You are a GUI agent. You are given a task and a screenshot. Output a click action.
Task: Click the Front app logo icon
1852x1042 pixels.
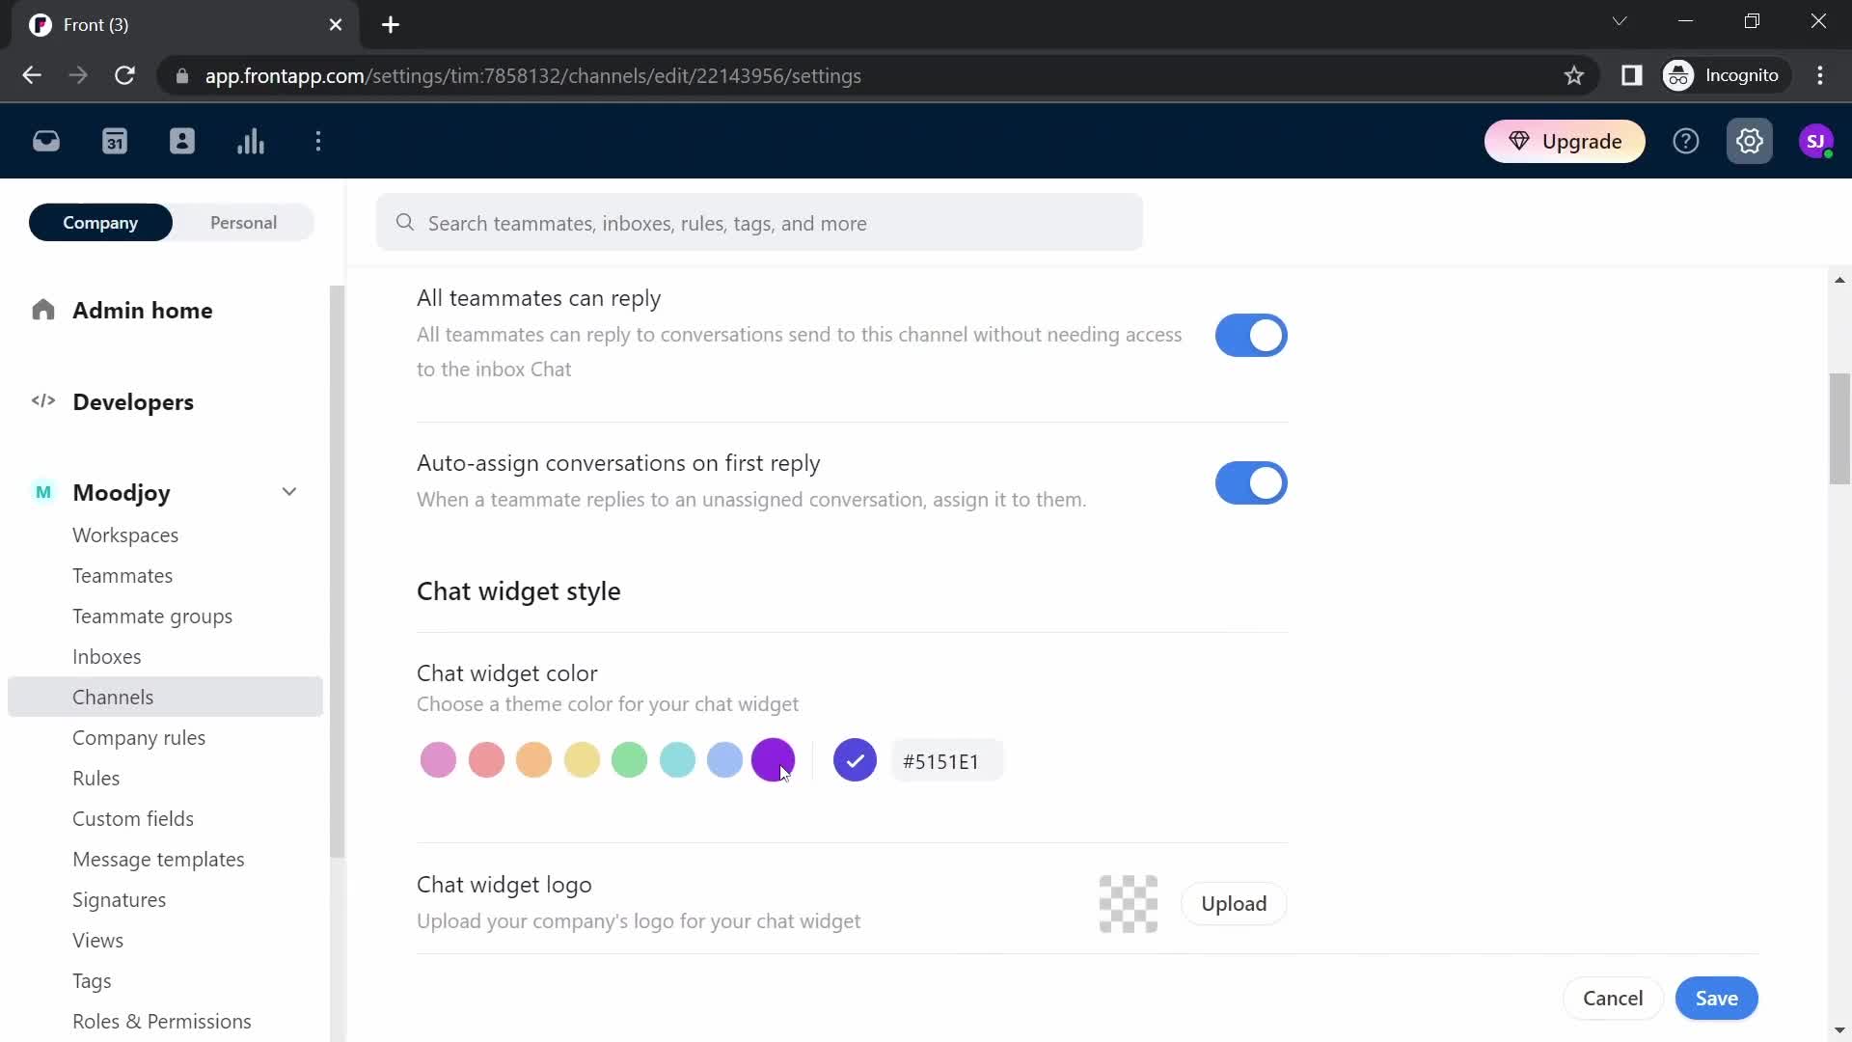[x=39, y=23]
